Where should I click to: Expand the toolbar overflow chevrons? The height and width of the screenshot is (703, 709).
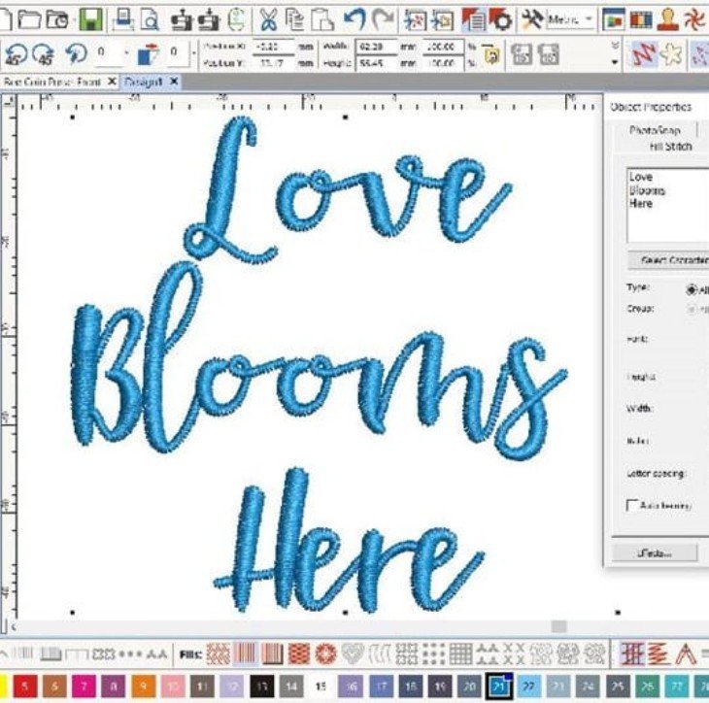click(615, 46)
